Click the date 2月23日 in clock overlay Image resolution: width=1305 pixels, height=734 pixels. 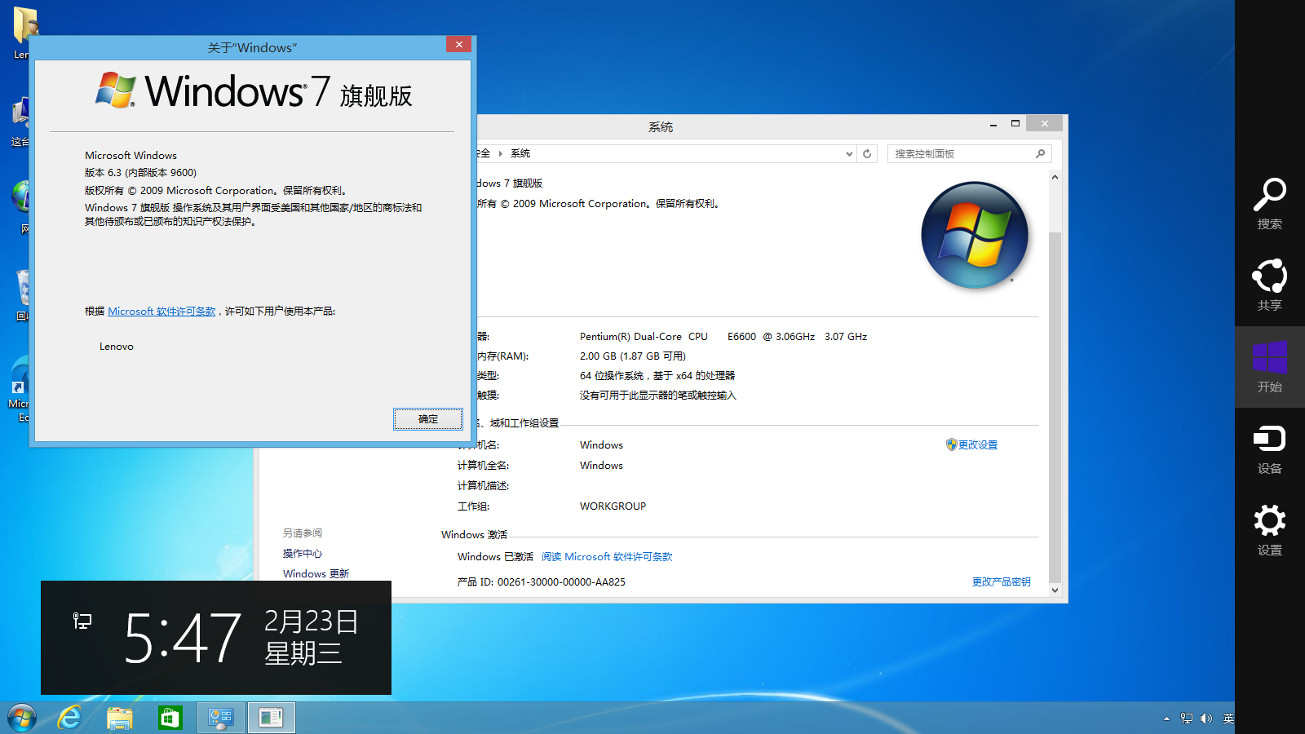[x=311, y=621]
